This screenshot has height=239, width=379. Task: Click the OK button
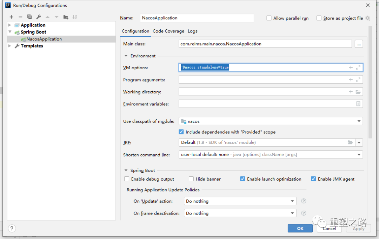[x=300, y=229]
